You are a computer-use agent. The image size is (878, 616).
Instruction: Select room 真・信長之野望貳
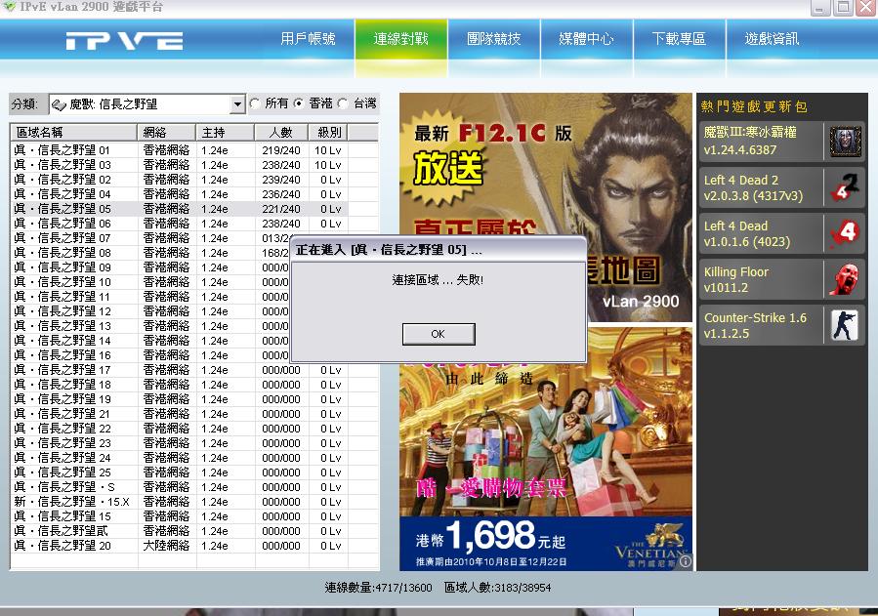[179, 531]
